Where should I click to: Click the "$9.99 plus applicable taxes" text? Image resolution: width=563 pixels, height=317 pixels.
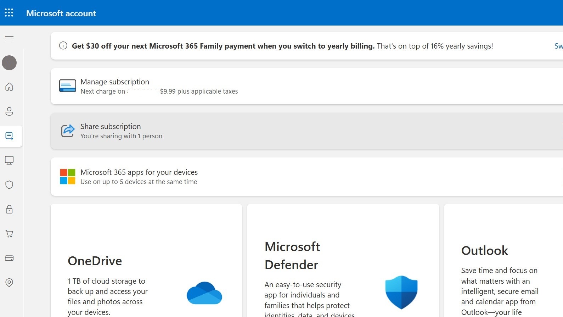199,91
